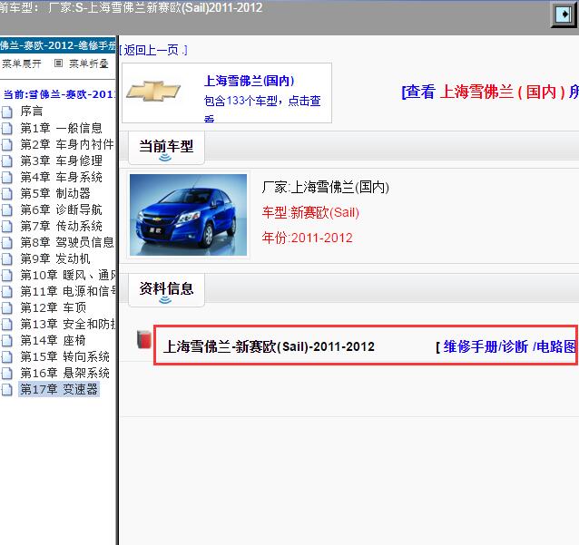
Task: Click the 维修手册/诊断/电路图 link
Action: [510, 346]
